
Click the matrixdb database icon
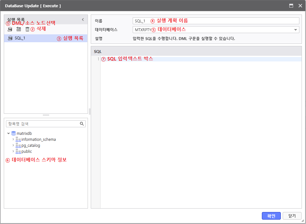(x=14, y=133)
